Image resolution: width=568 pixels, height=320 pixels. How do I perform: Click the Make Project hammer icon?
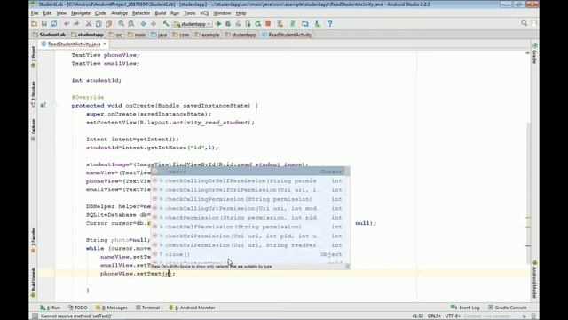pos(166,24)
